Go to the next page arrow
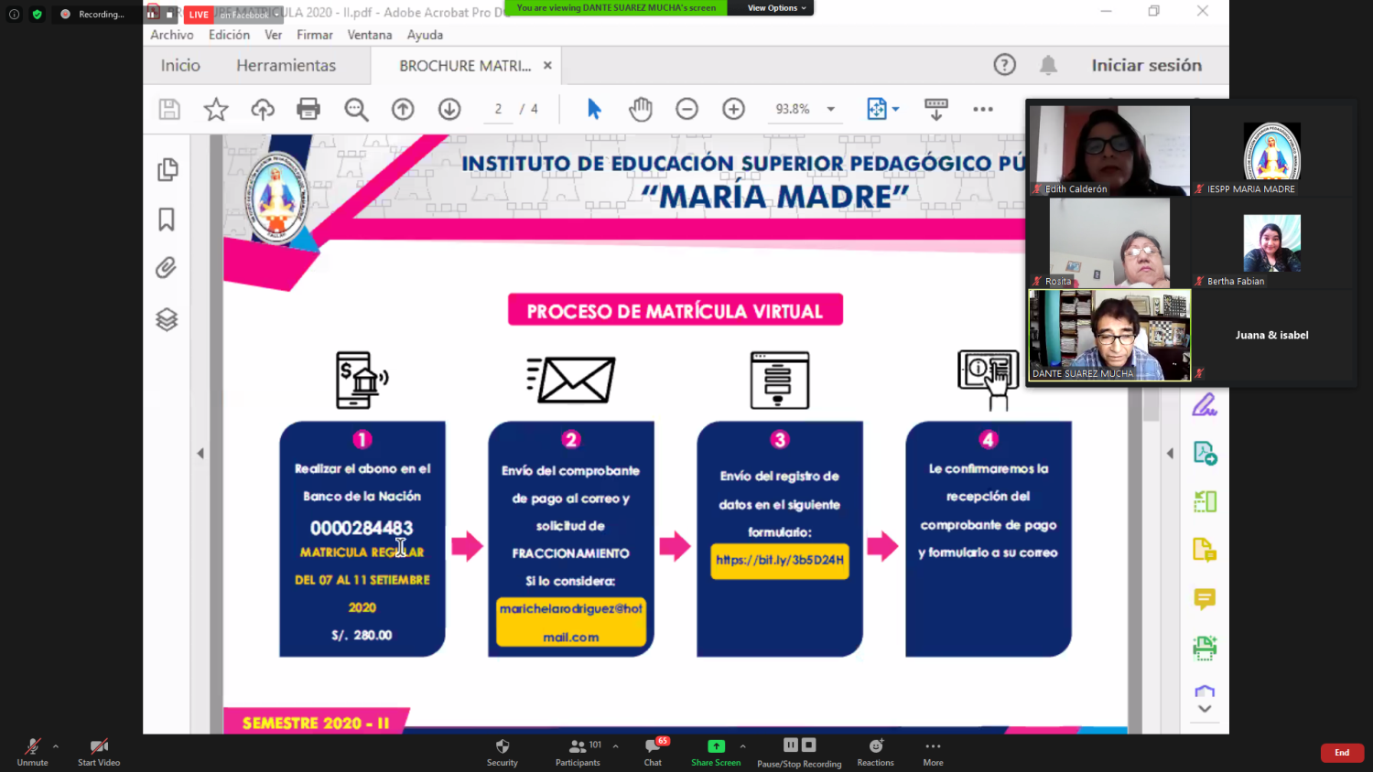This screenshot has height=772, width=1373. pos(449,110)
